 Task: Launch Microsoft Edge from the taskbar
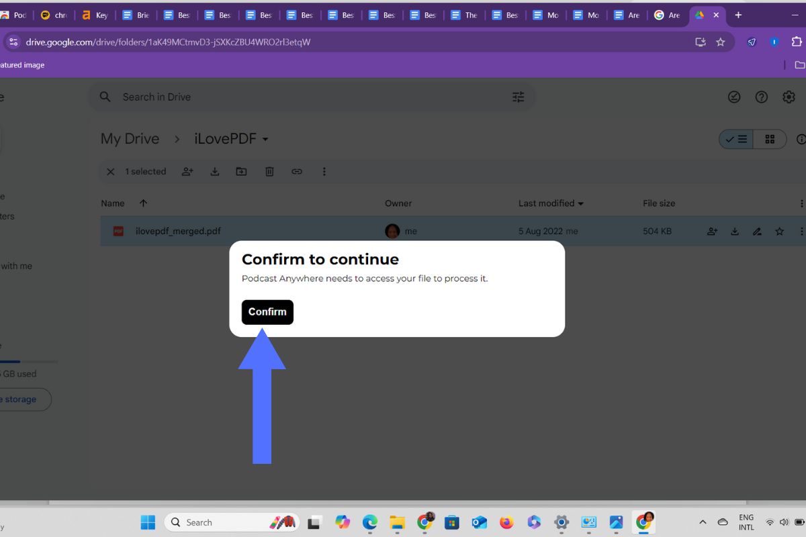pos(370,522)
